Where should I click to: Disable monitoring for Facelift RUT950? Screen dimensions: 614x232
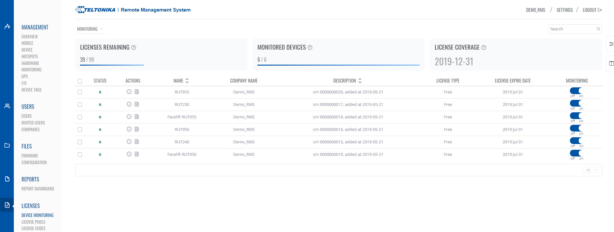pyautogui.click(x=576, y=153)
